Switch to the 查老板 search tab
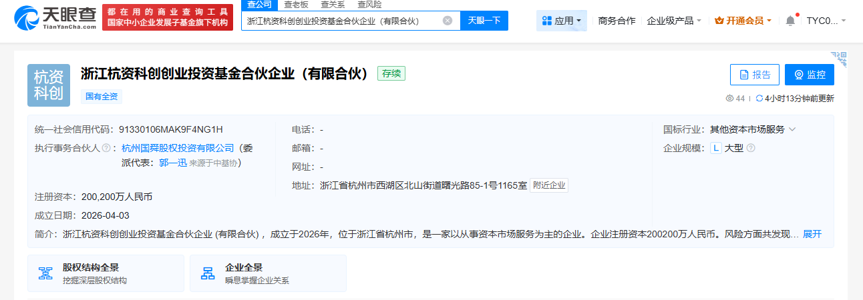The image size is (863, 300). [296, 4]
